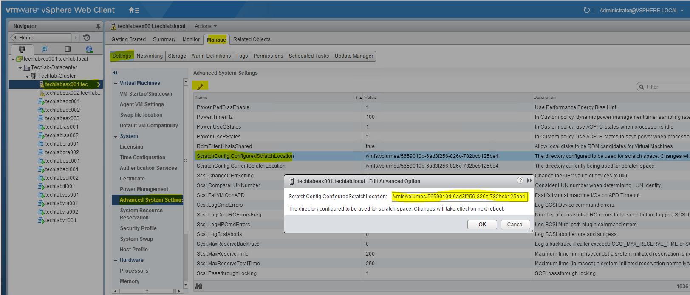Select host techlabesx002.techlab in tree
Screen dimensions: 690x295
click(73, 93)
